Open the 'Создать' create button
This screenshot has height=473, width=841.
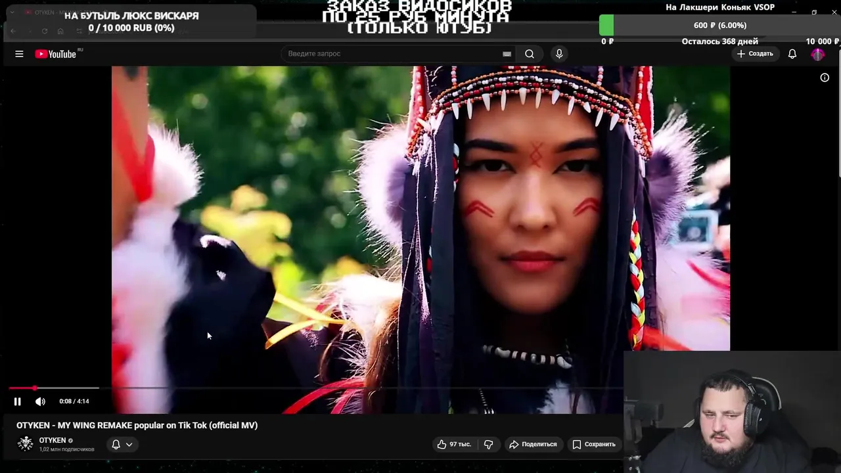click(755, 54)
